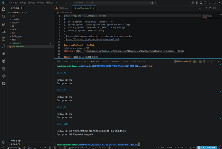Click PlatformIO Upload arrow in status bar
Screen dimensions: 222x149
click(x=45, y=148)
